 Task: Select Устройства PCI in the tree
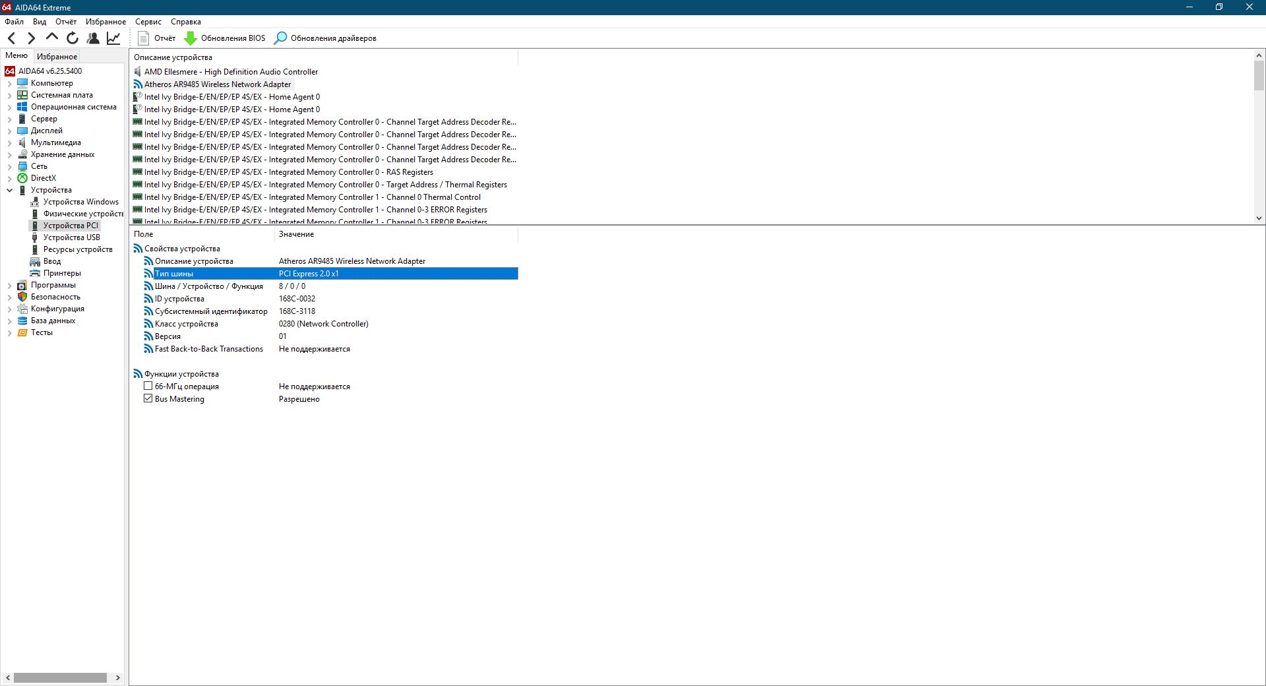tap(71, 226)
